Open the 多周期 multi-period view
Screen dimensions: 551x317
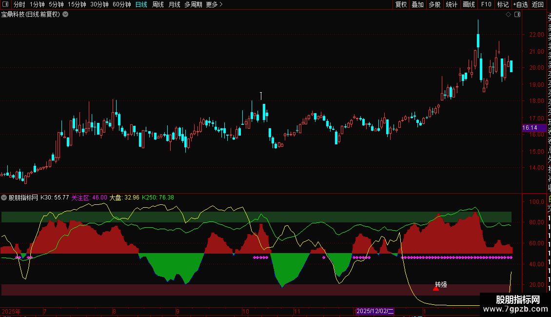click(x=193, y=4)
